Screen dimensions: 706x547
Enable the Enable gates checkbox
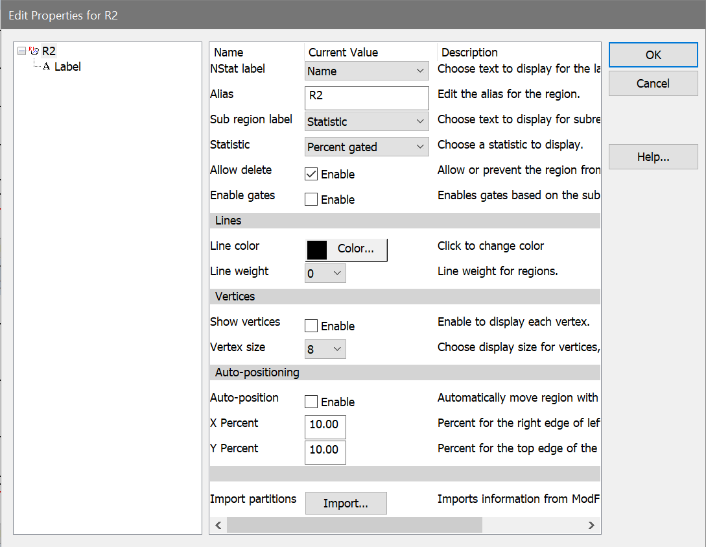[311, 199]
